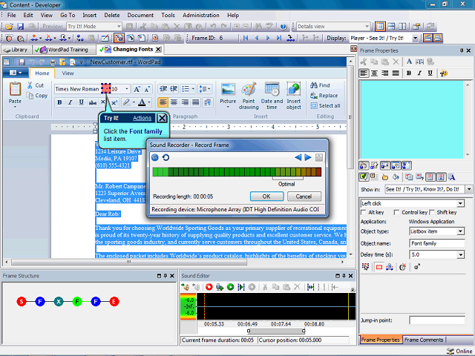Click OK in the Sound Recorder dialog
Screen dimensions: 475x356
[x=266, y=197]
